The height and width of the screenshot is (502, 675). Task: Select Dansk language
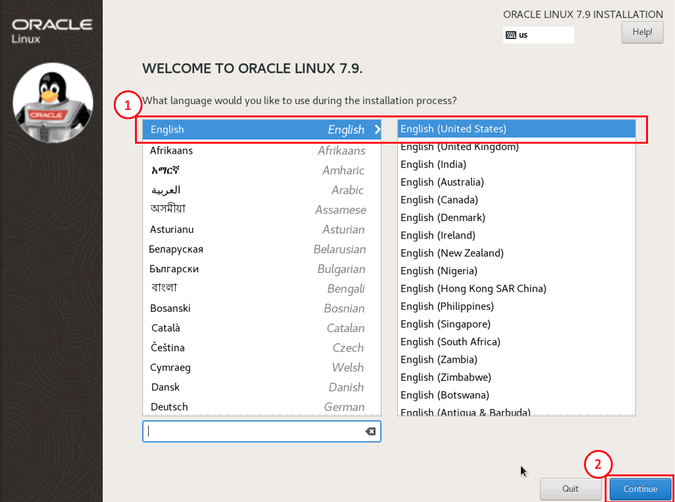click(262, 388)
